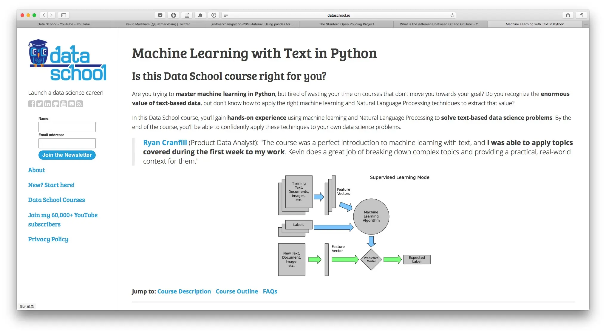Focus the Email address input field
This screenshot has height=334, width=606.
pyautogui.click(x=67, y=143)
